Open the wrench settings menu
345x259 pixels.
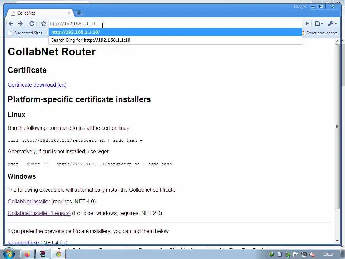tap(332, 23)
